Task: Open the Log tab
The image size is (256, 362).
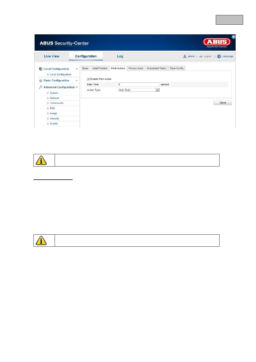Action: click(x=120, y=56)
